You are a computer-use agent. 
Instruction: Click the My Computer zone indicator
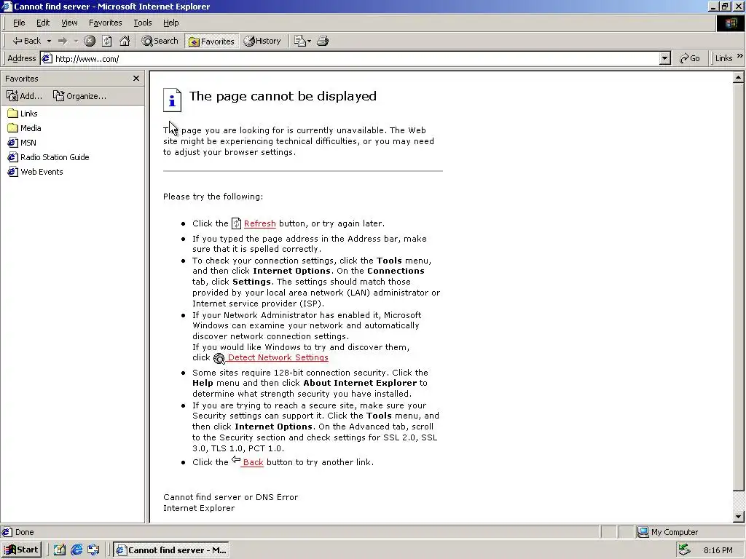pyautogui.click(x=668, y=532)
